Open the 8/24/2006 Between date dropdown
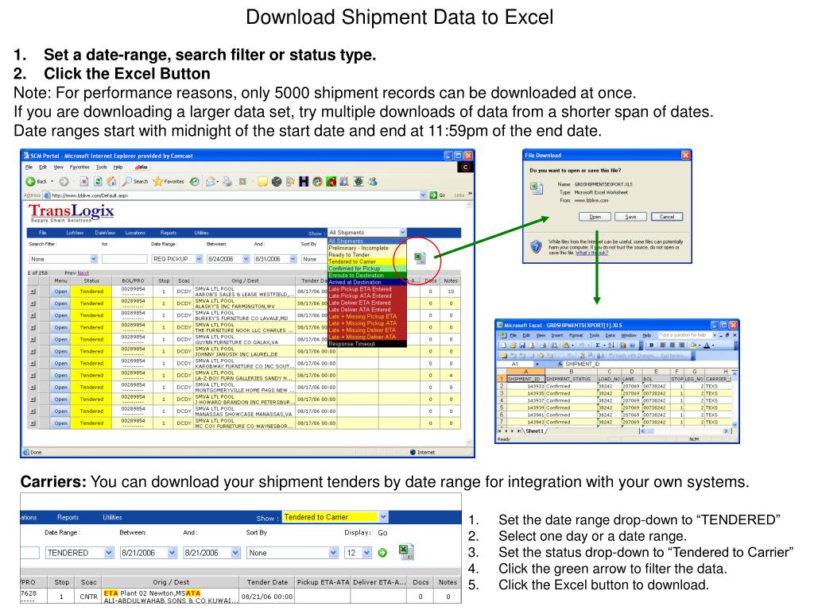814x610 pixels. (246, 259)
